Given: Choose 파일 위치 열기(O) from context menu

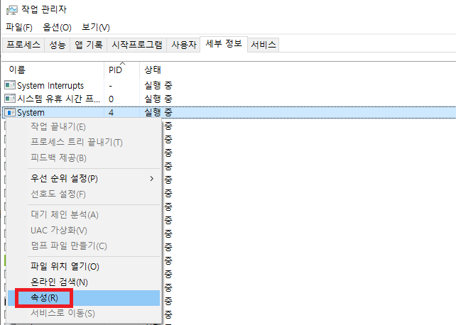Looking at the screenshot, I should coord(65,267).
